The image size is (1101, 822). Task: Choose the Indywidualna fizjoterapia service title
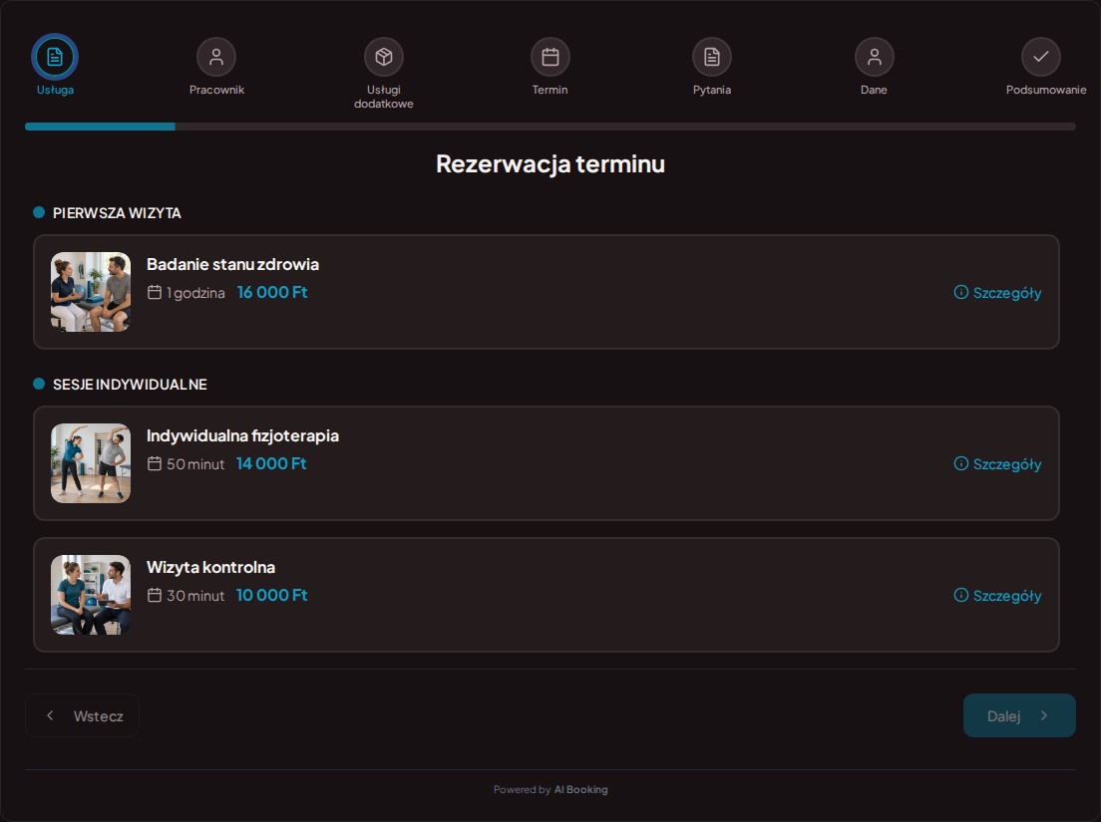(x=242, y=435)
